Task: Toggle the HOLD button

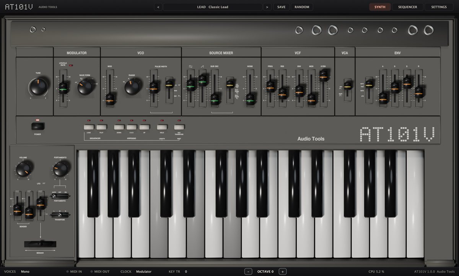Action: click(162, 127)
